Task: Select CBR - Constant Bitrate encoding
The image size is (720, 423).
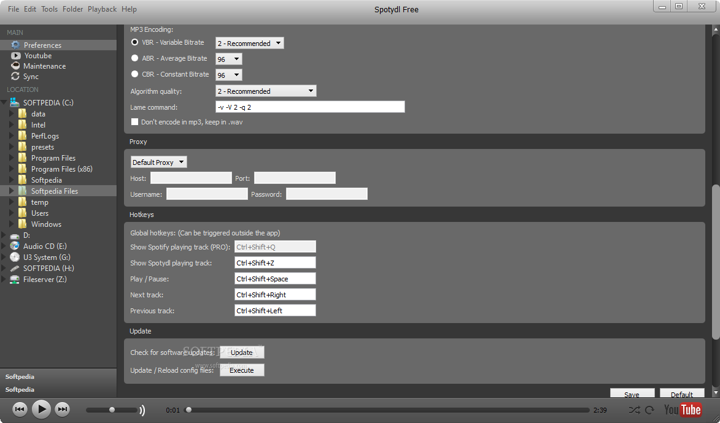Action: 134,74
